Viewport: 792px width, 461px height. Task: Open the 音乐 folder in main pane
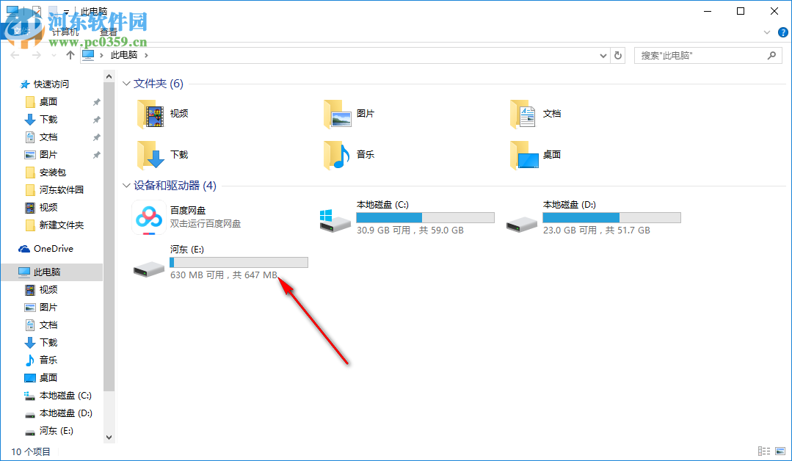(338, 155)
